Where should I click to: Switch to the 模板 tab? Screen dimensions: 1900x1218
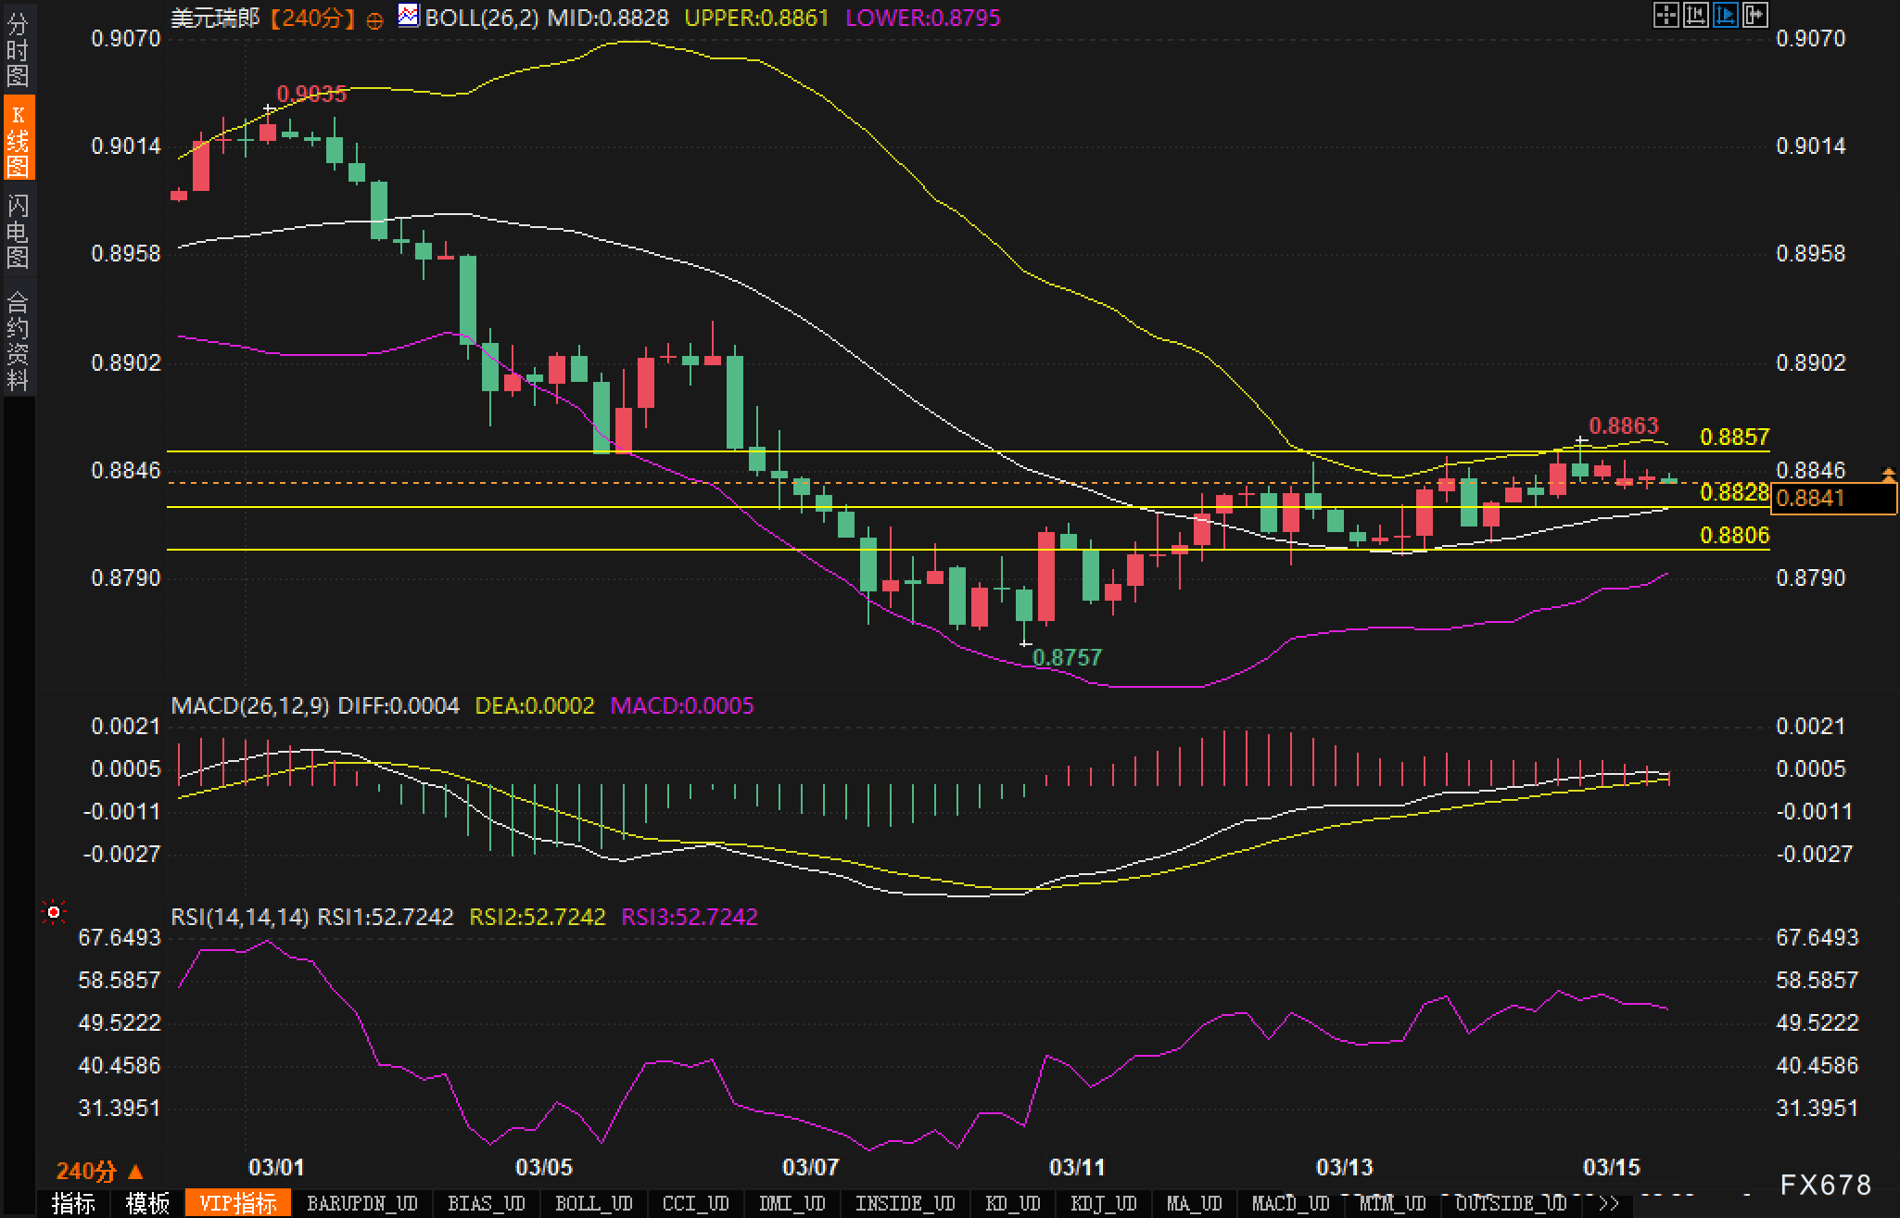146,1203
